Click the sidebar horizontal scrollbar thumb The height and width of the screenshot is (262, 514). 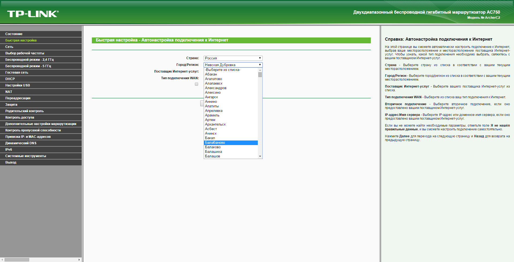tap(17, 260)
